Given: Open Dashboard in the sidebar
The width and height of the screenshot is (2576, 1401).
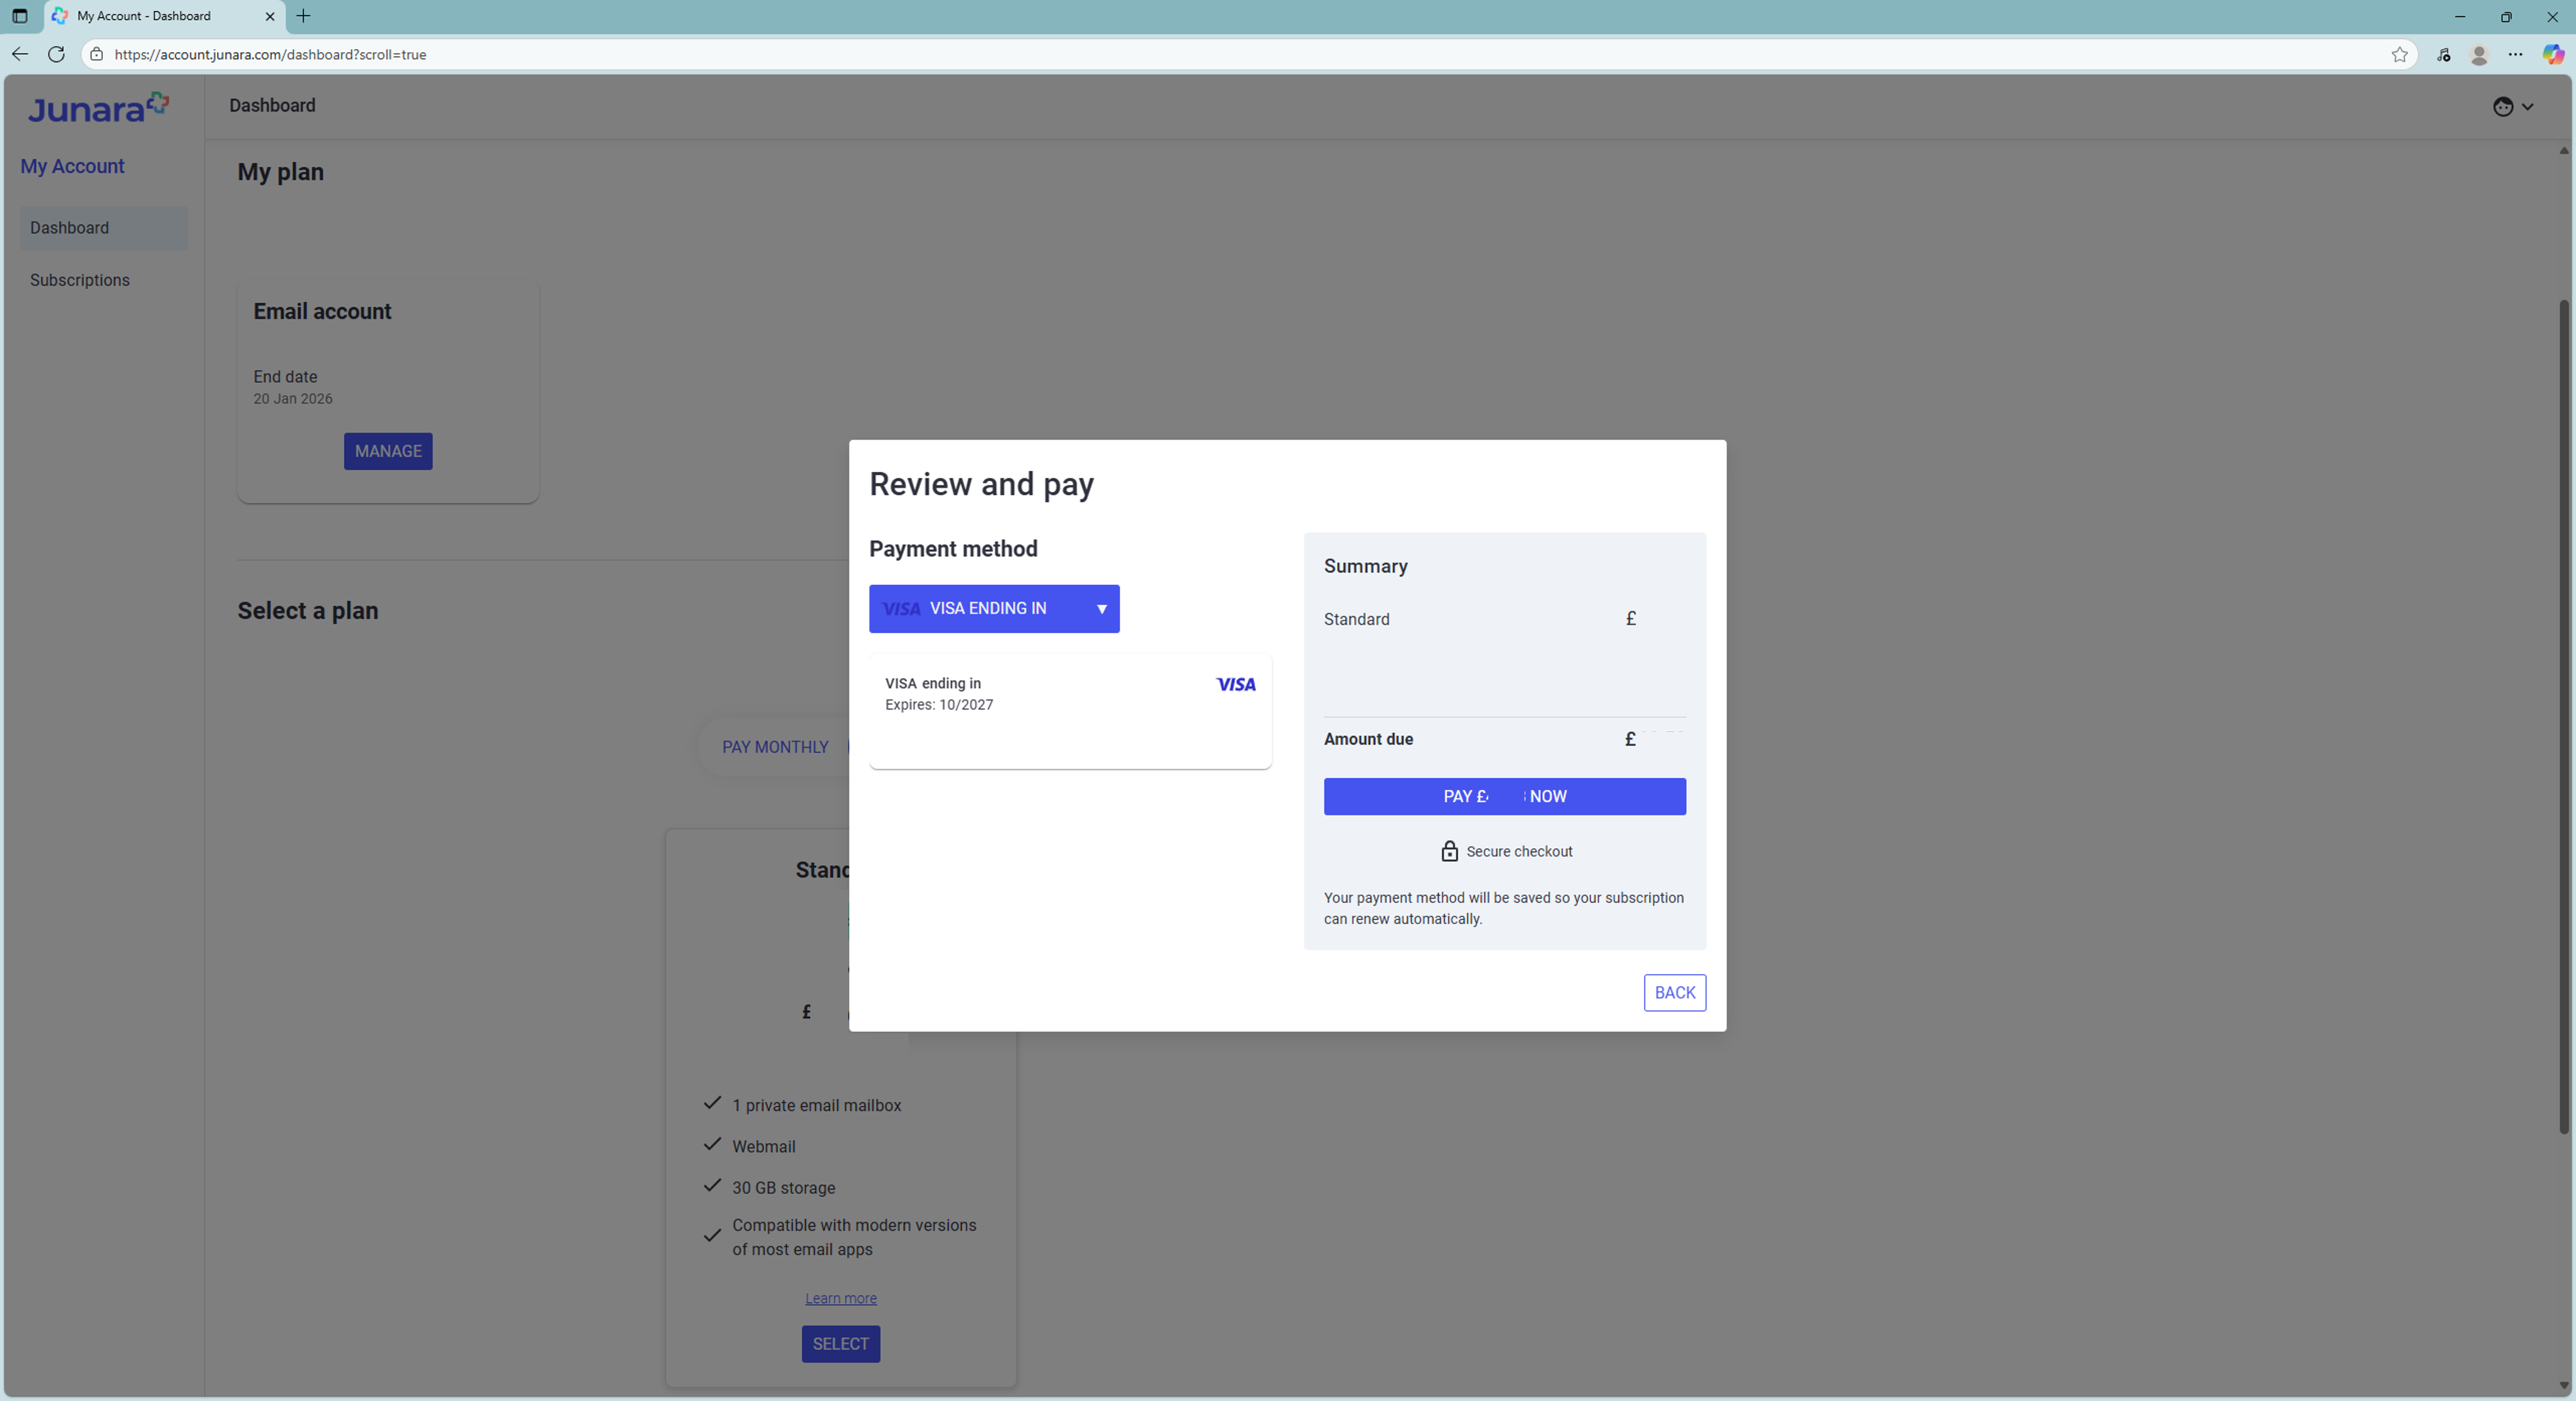Looking at the screenshot, I should point(103,228).
